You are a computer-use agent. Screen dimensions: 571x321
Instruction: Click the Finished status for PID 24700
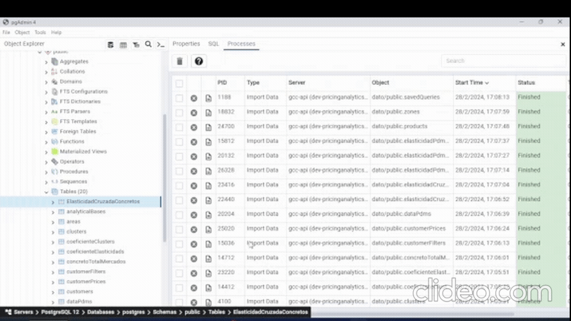coord(529,126)
